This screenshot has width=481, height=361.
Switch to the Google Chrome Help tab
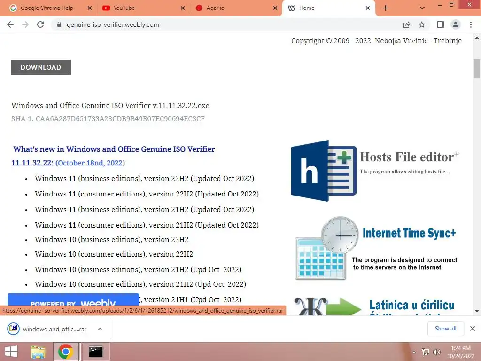(47, 8)
